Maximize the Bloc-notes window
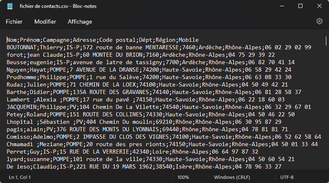The width and height of the screenshot is (329, 183). pyautogui.click(x=300, y=6)
